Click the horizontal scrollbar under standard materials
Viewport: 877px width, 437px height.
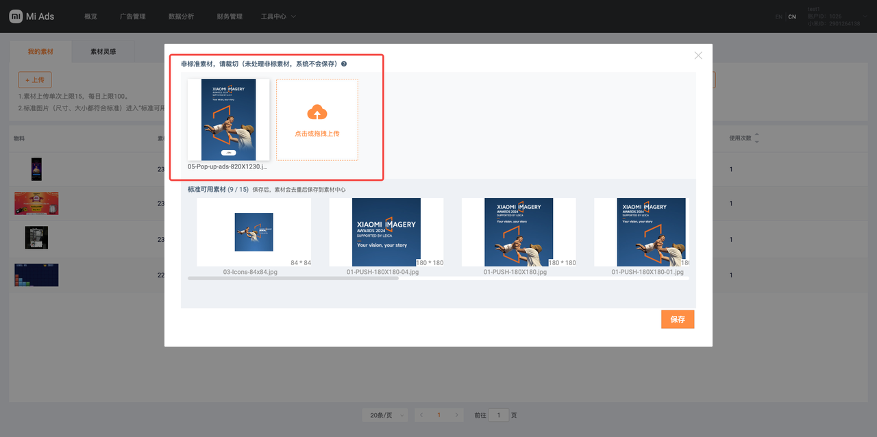[x=293, y=278]
